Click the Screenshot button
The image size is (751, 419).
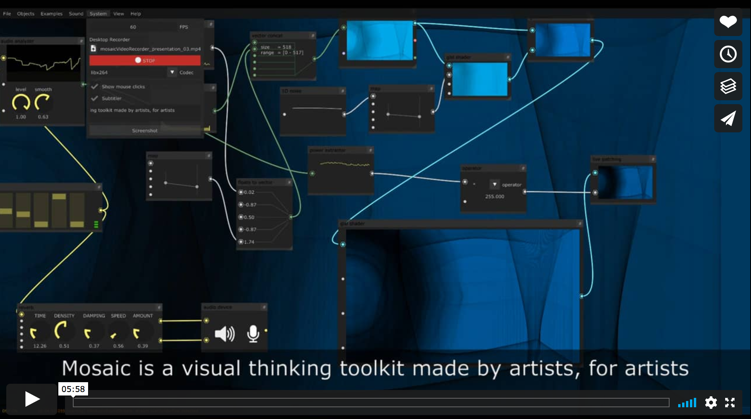(145, 130)
